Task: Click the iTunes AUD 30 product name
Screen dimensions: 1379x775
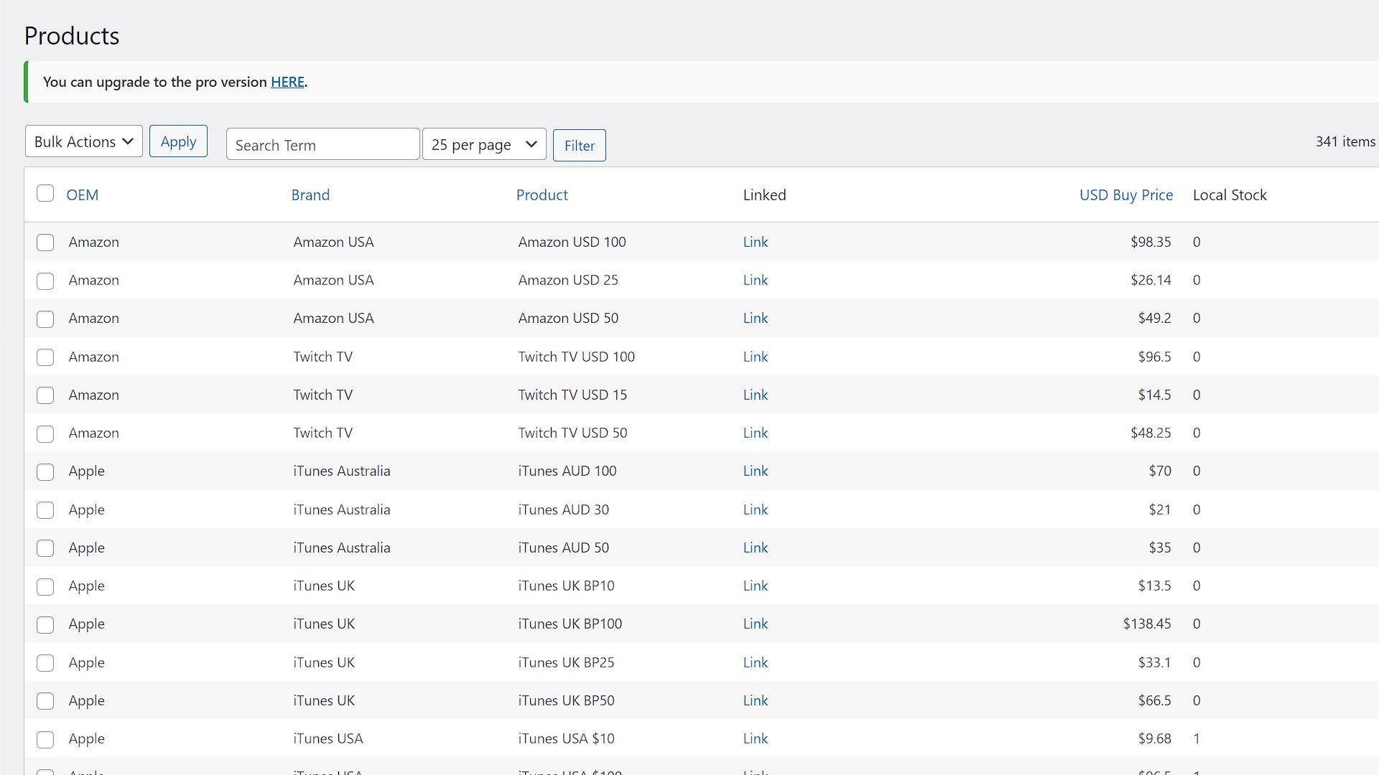Action: pyautogui.click(x=563, y=509)
